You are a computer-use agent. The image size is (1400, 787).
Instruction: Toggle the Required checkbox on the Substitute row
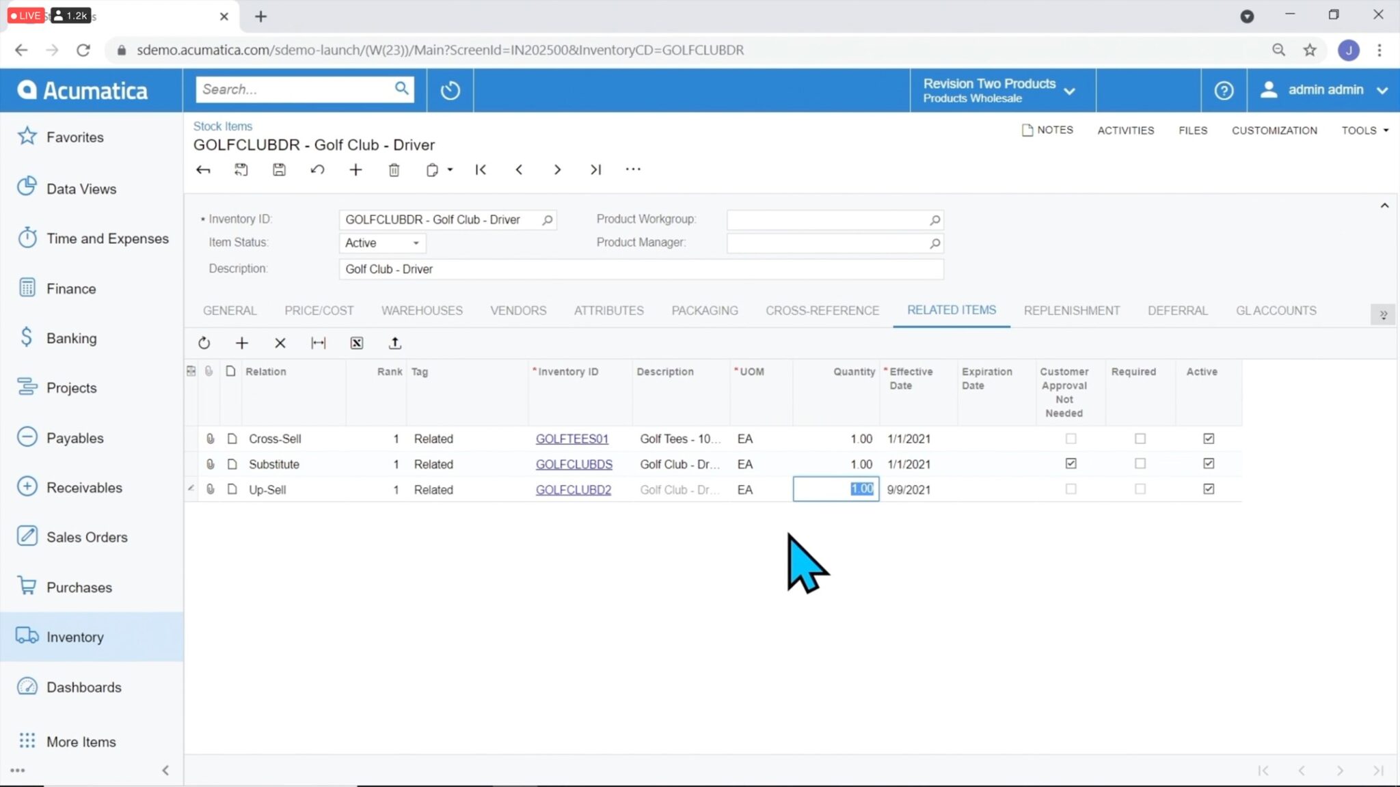click(x=1139, y=463)
